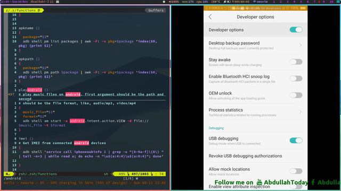This screenshot has width=341, height=191.
Task: Click the date and time in top bar
Action: tap(14, 2)
